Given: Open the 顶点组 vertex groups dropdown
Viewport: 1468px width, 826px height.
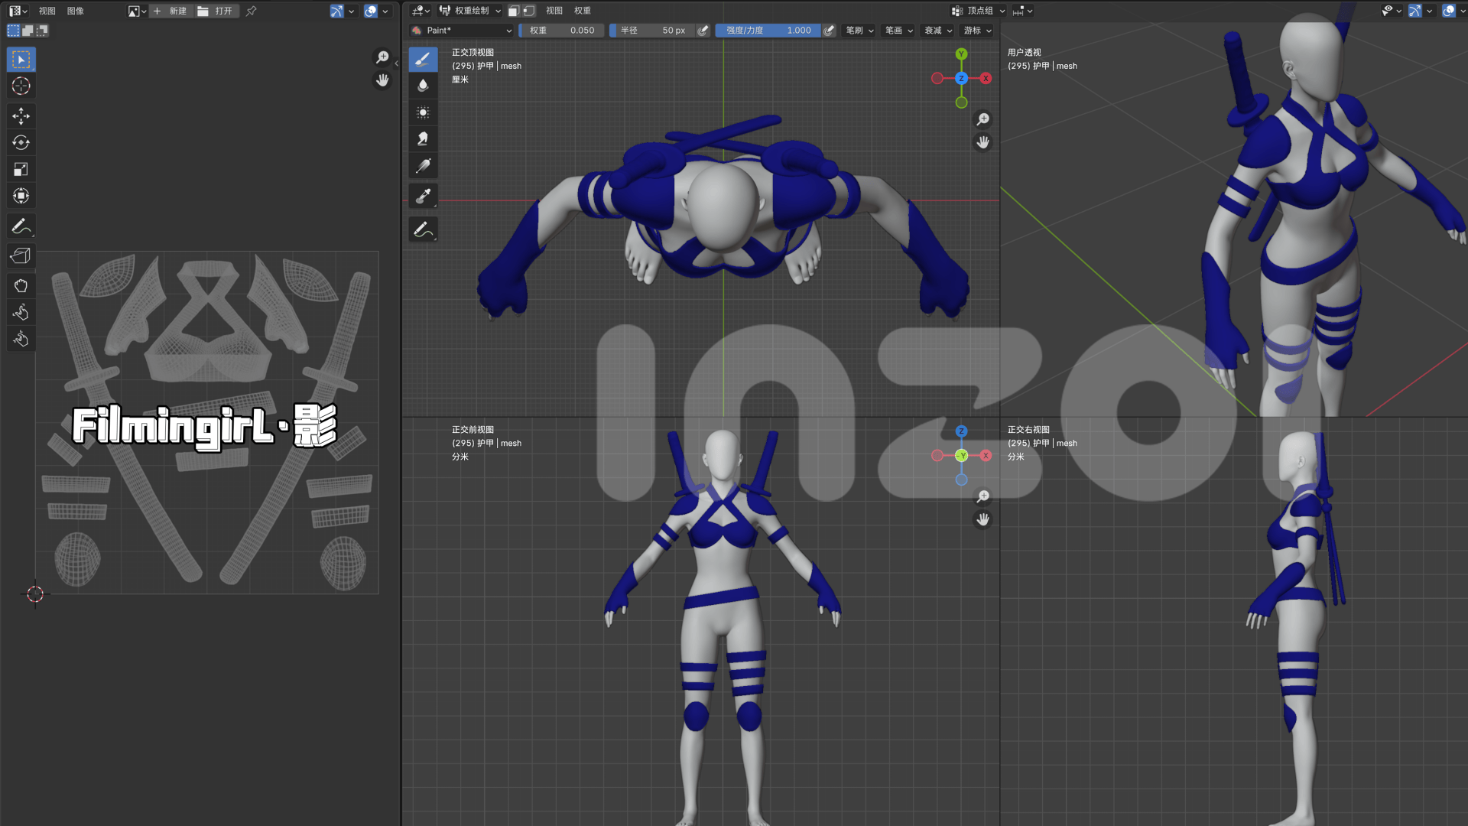Looking at the screenshot, I should click(977, 11).
